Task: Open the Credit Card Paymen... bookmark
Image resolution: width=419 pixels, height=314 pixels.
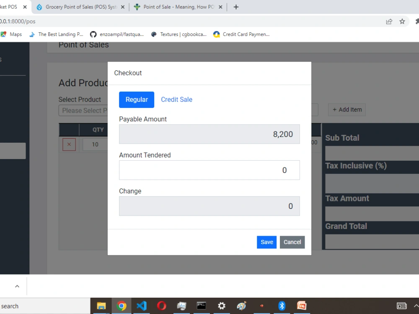Action: point(241,34)
